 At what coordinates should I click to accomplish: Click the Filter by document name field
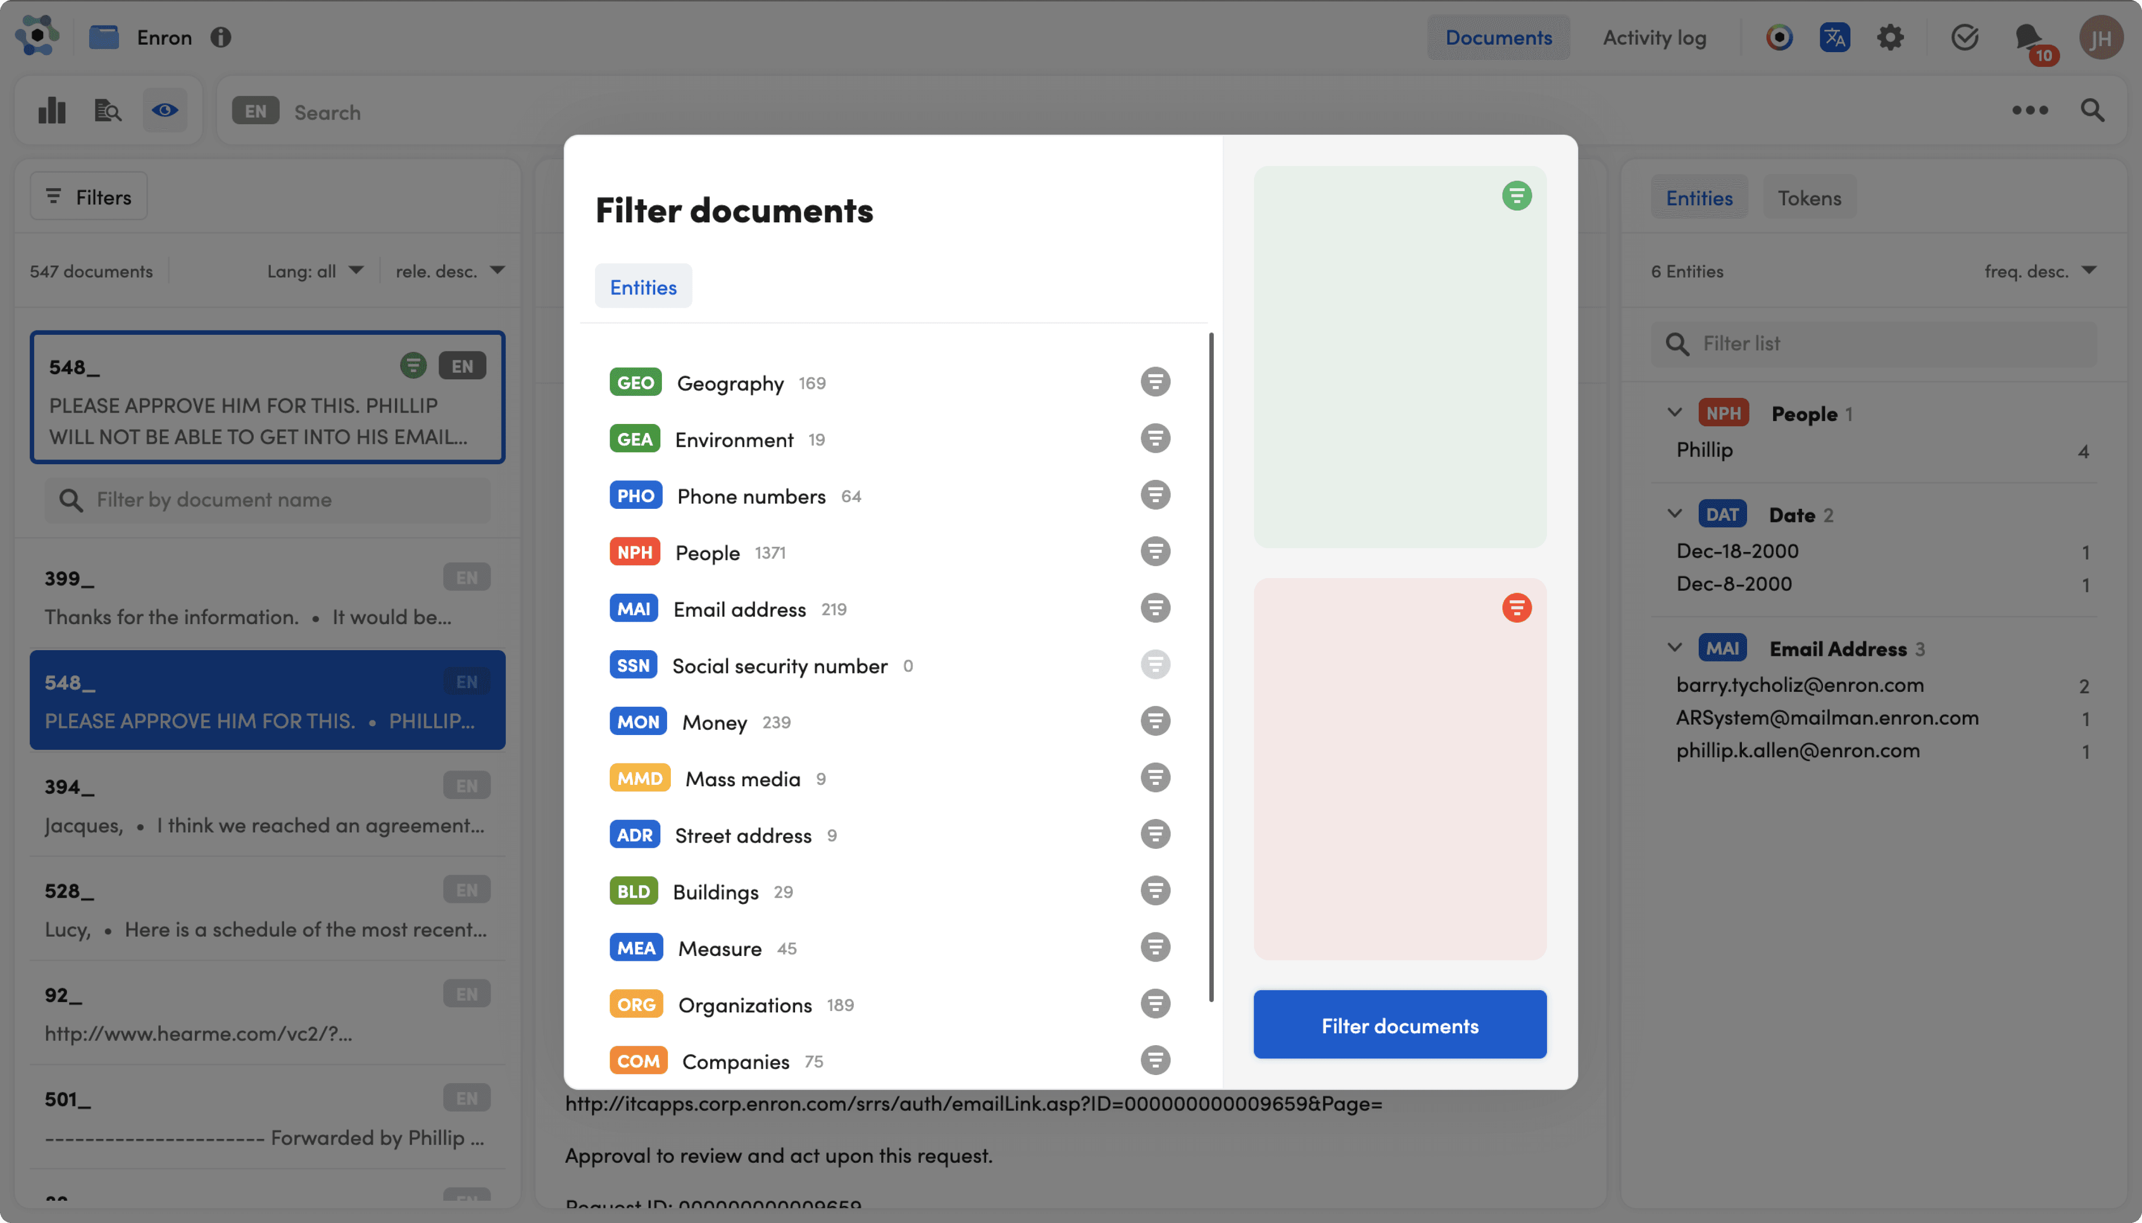point(267,500)
